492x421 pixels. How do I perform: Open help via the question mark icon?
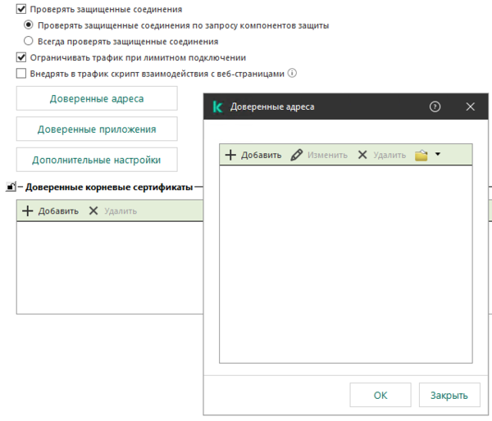[435, 106]
